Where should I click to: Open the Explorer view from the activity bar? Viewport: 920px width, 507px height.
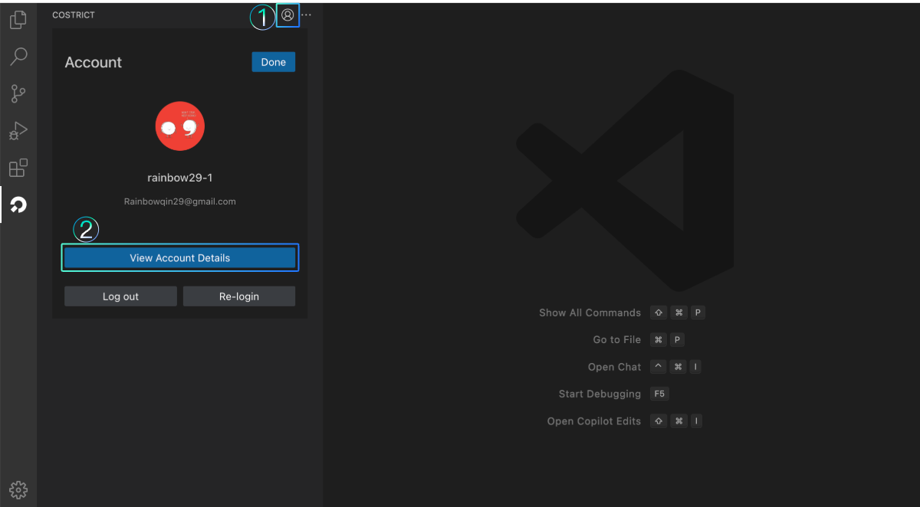pyautogui.click(x=18, y=19)
